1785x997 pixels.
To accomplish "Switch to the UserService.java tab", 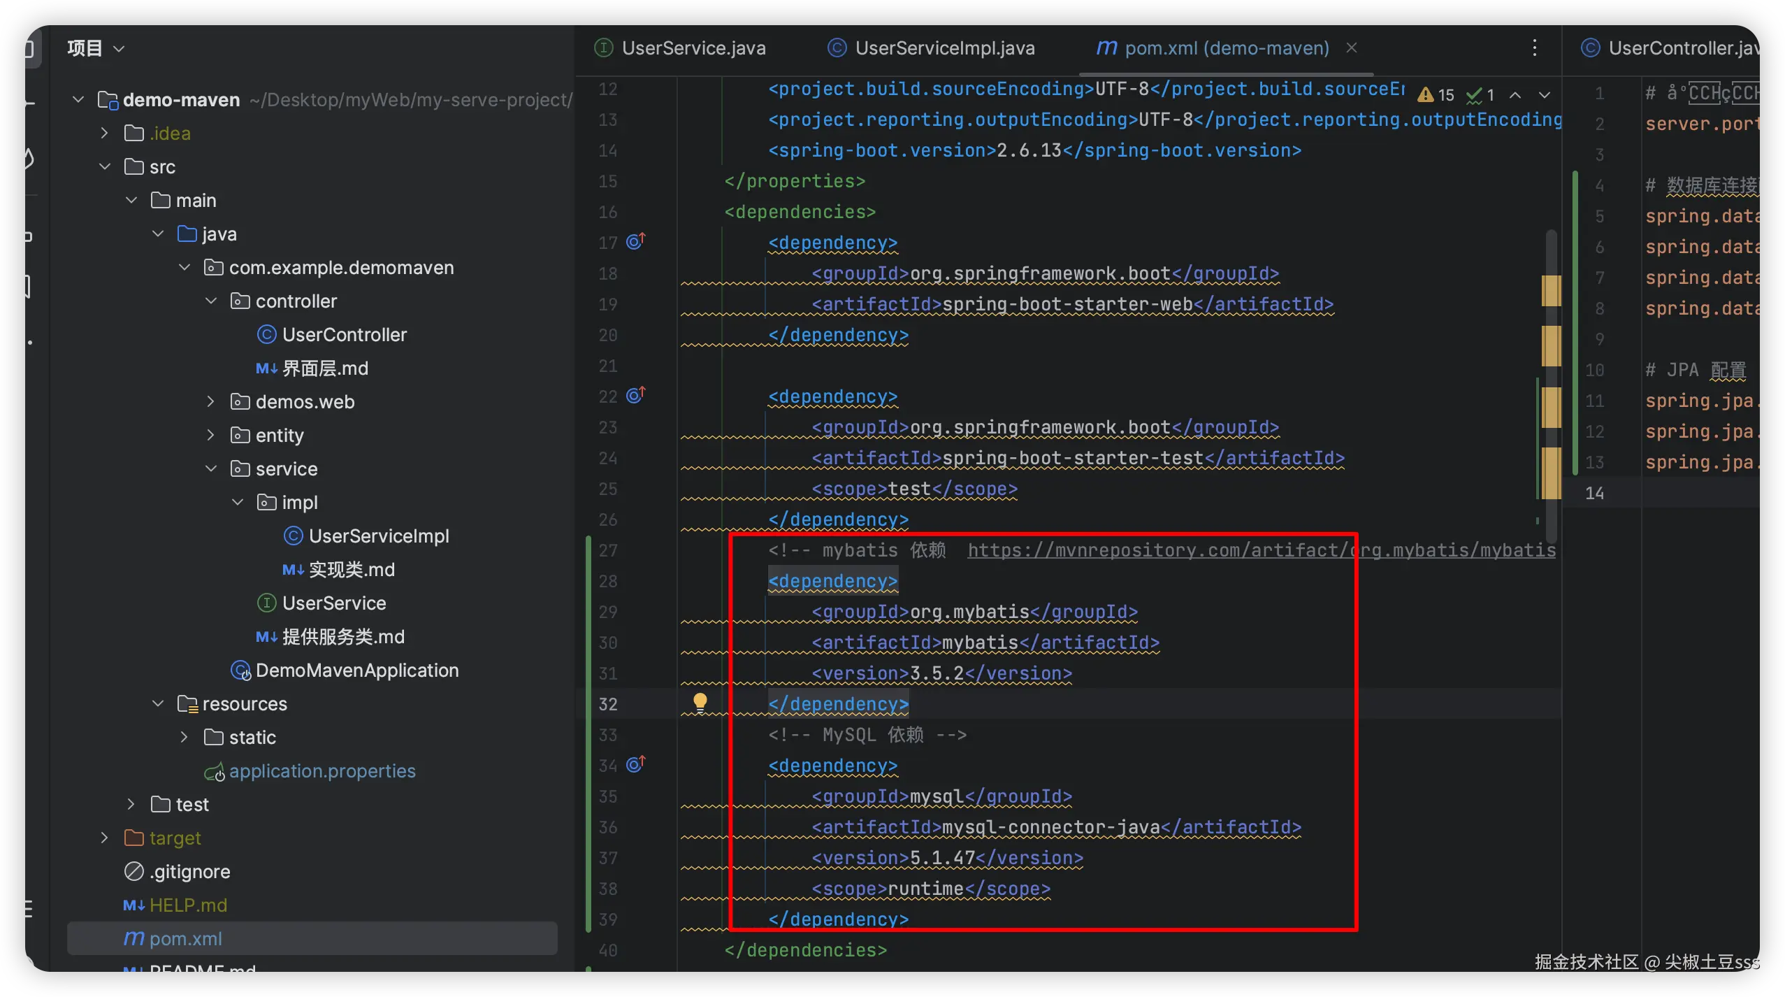I will pyautogui.click(x=693, y=48).
